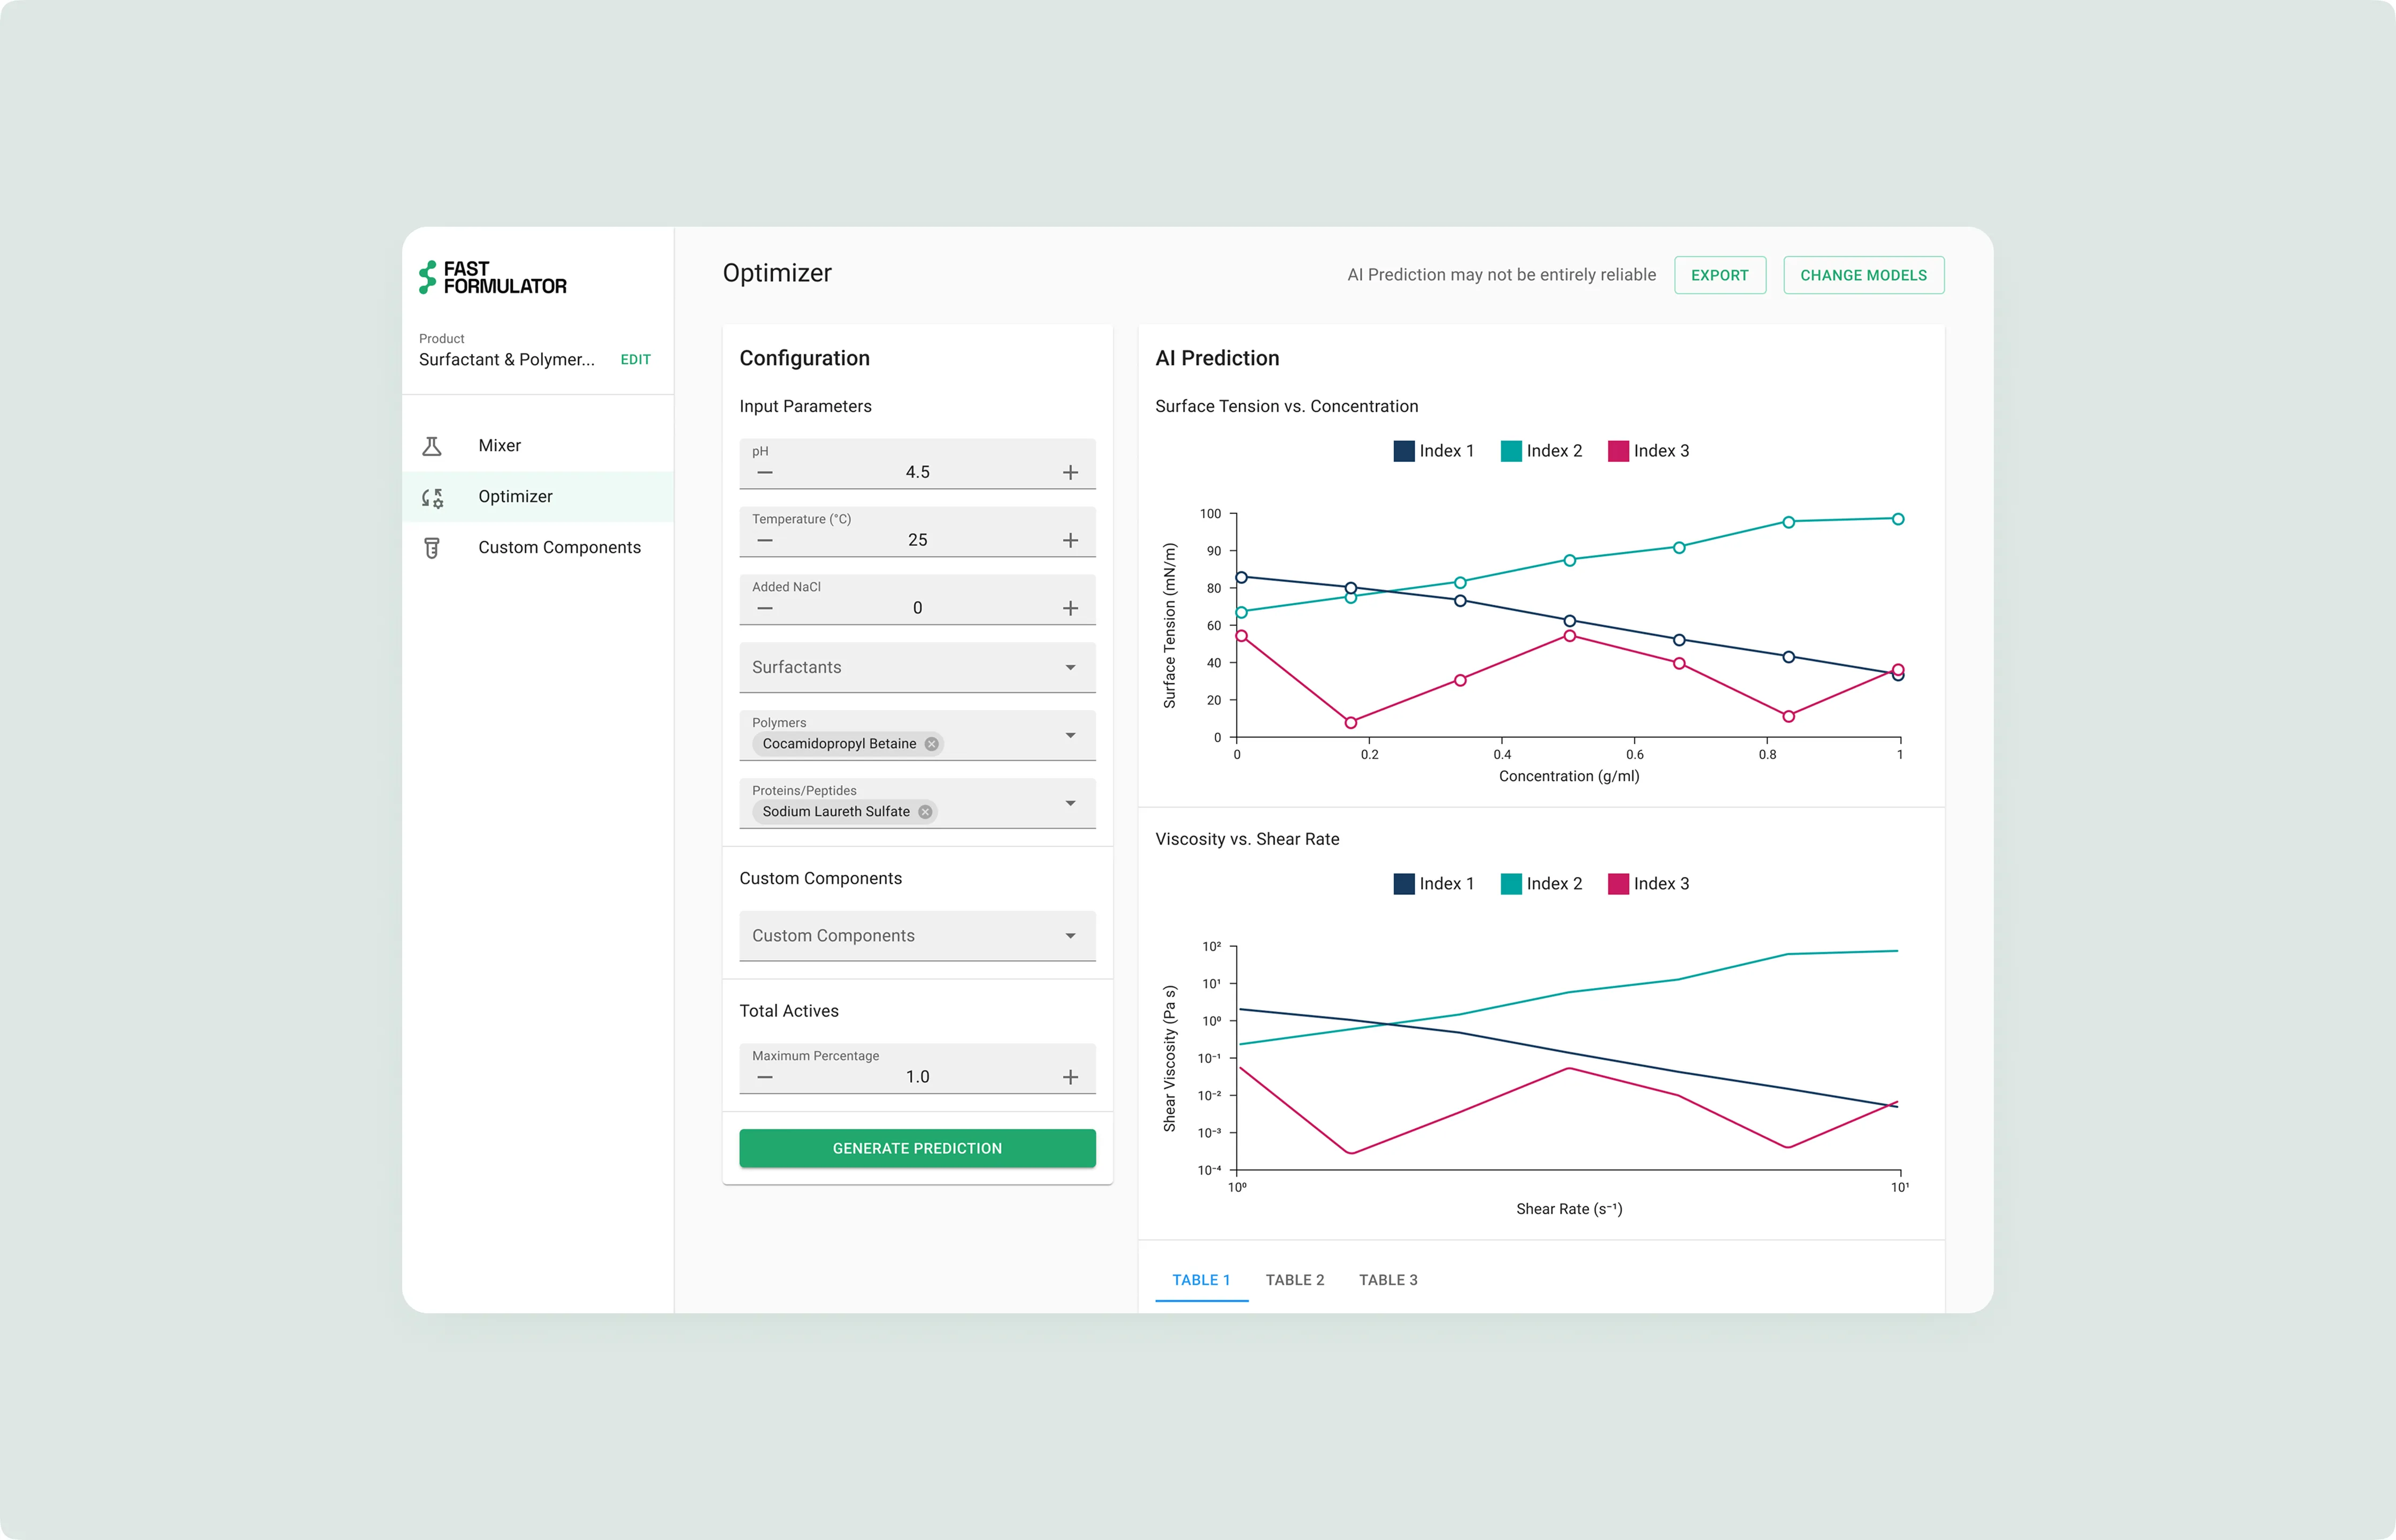Image resolution: width=2396 pixels, height=1540 pixels.
Task: Click the Surface Tension vs. Concentration title
Action: (x=1286, y=406)
